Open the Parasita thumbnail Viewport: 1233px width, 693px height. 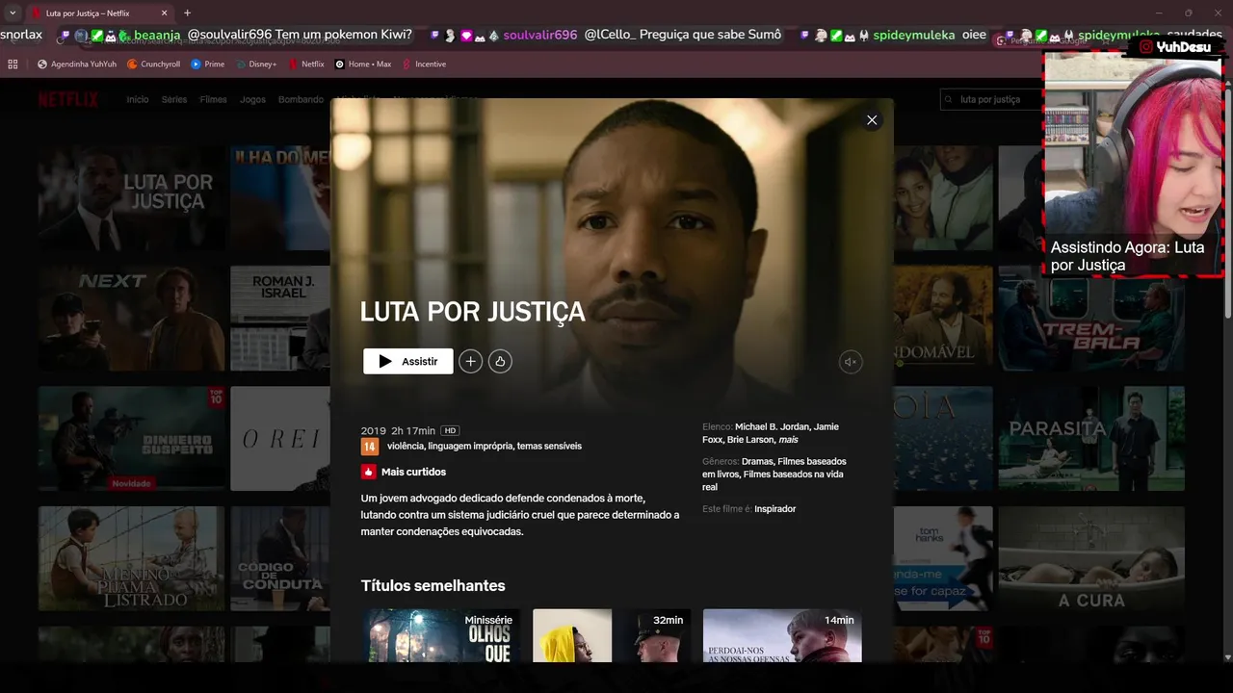(1091, 439)
